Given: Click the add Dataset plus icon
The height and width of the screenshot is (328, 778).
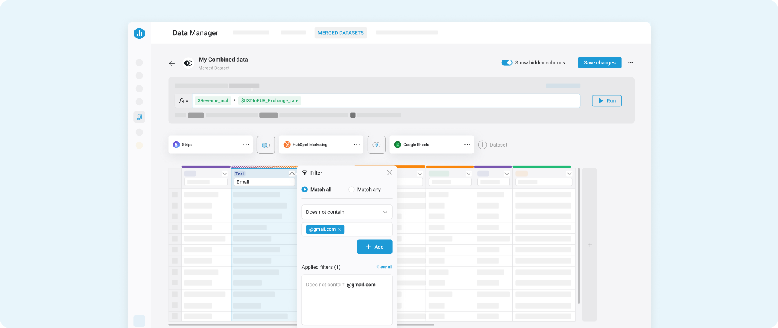Looking at the screenshot, I should click(x=482, y=145).
